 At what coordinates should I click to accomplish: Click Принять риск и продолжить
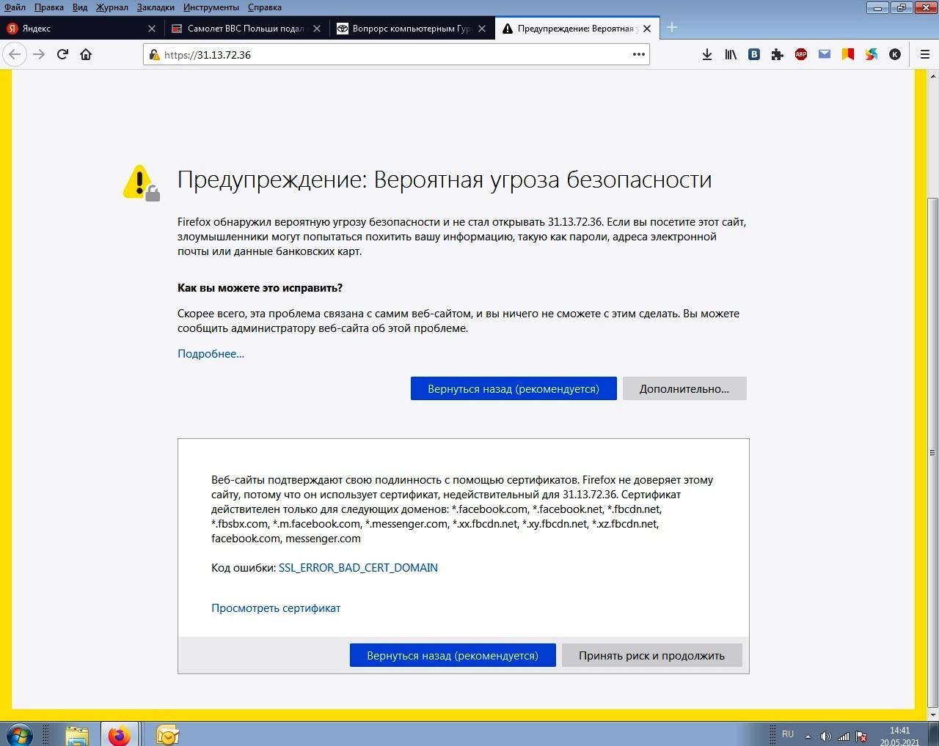(651, 655)
